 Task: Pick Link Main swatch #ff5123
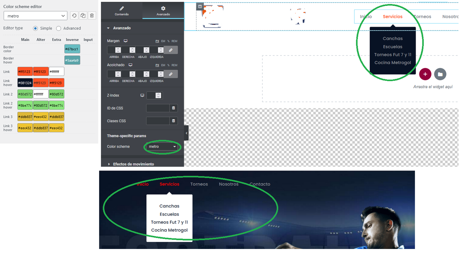point(25,72)
